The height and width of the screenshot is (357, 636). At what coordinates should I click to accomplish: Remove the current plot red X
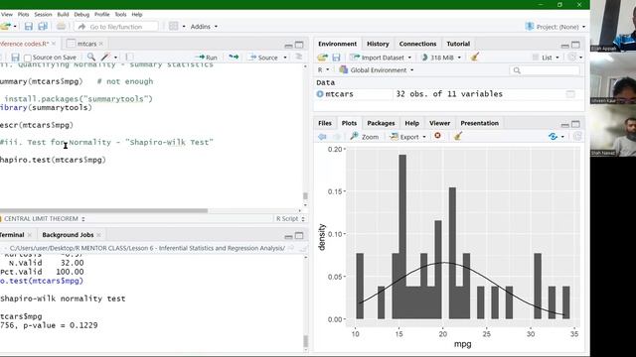pyautogui.click(x=437, y=136)
